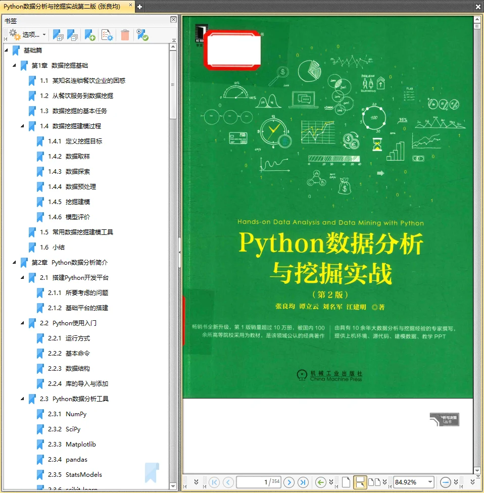Open bookmark 1.5 常用数据挖掘建模工具
Image resolution: width=484 pixels, height=493 pixels.
[x=76, y=232]
